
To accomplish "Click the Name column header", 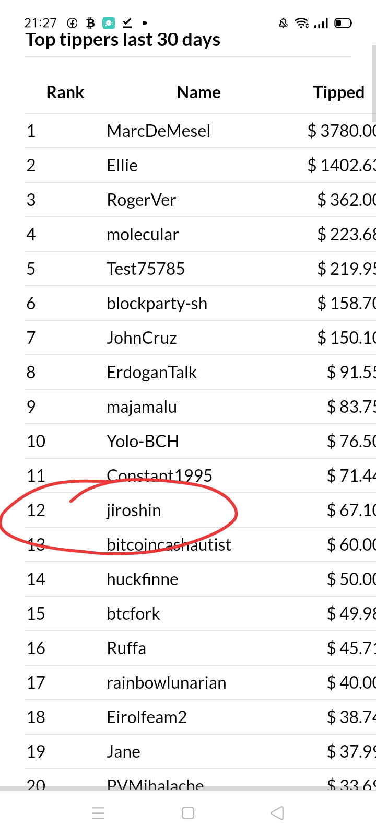I will coord(198,92).
